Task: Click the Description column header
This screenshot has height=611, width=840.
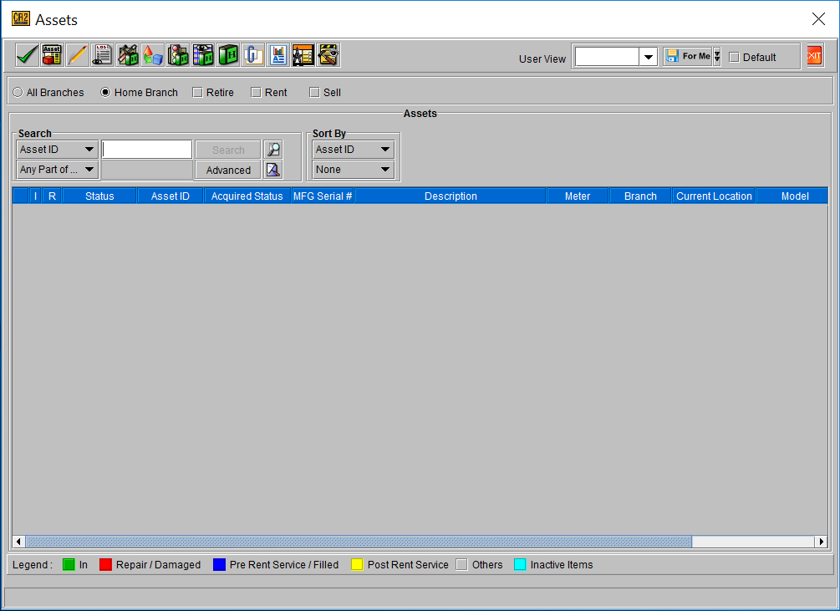Action: [x=451, y=196]
